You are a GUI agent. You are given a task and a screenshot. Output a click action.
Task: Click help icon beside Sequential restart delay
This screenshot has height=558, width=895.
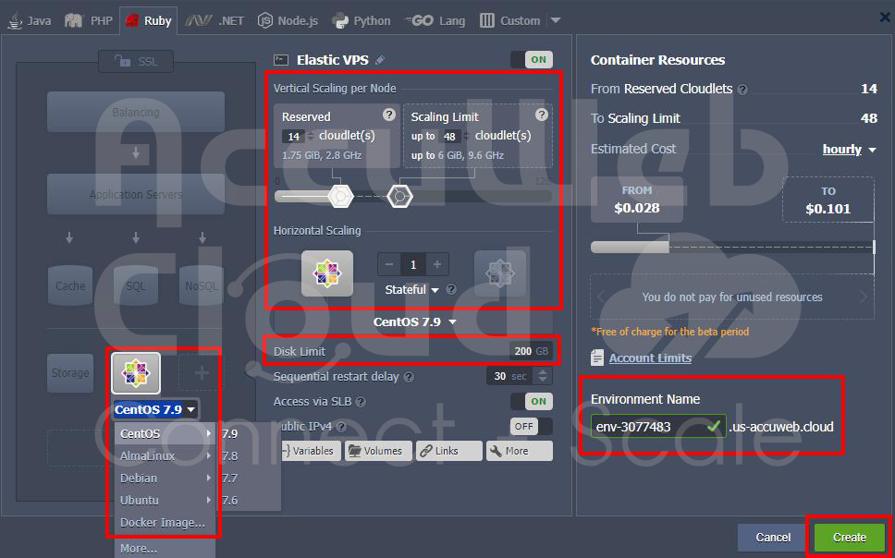(x=409, y=377)
